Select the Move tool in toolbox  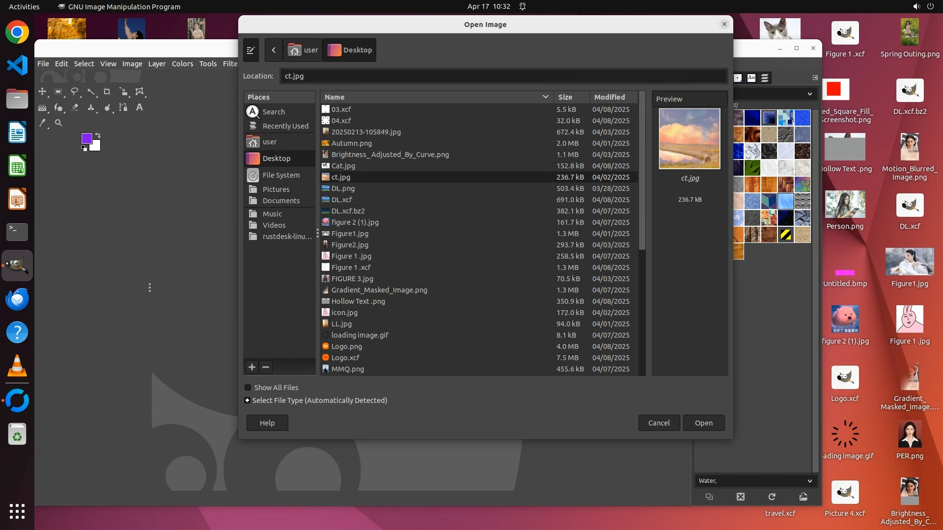(42, 92)
